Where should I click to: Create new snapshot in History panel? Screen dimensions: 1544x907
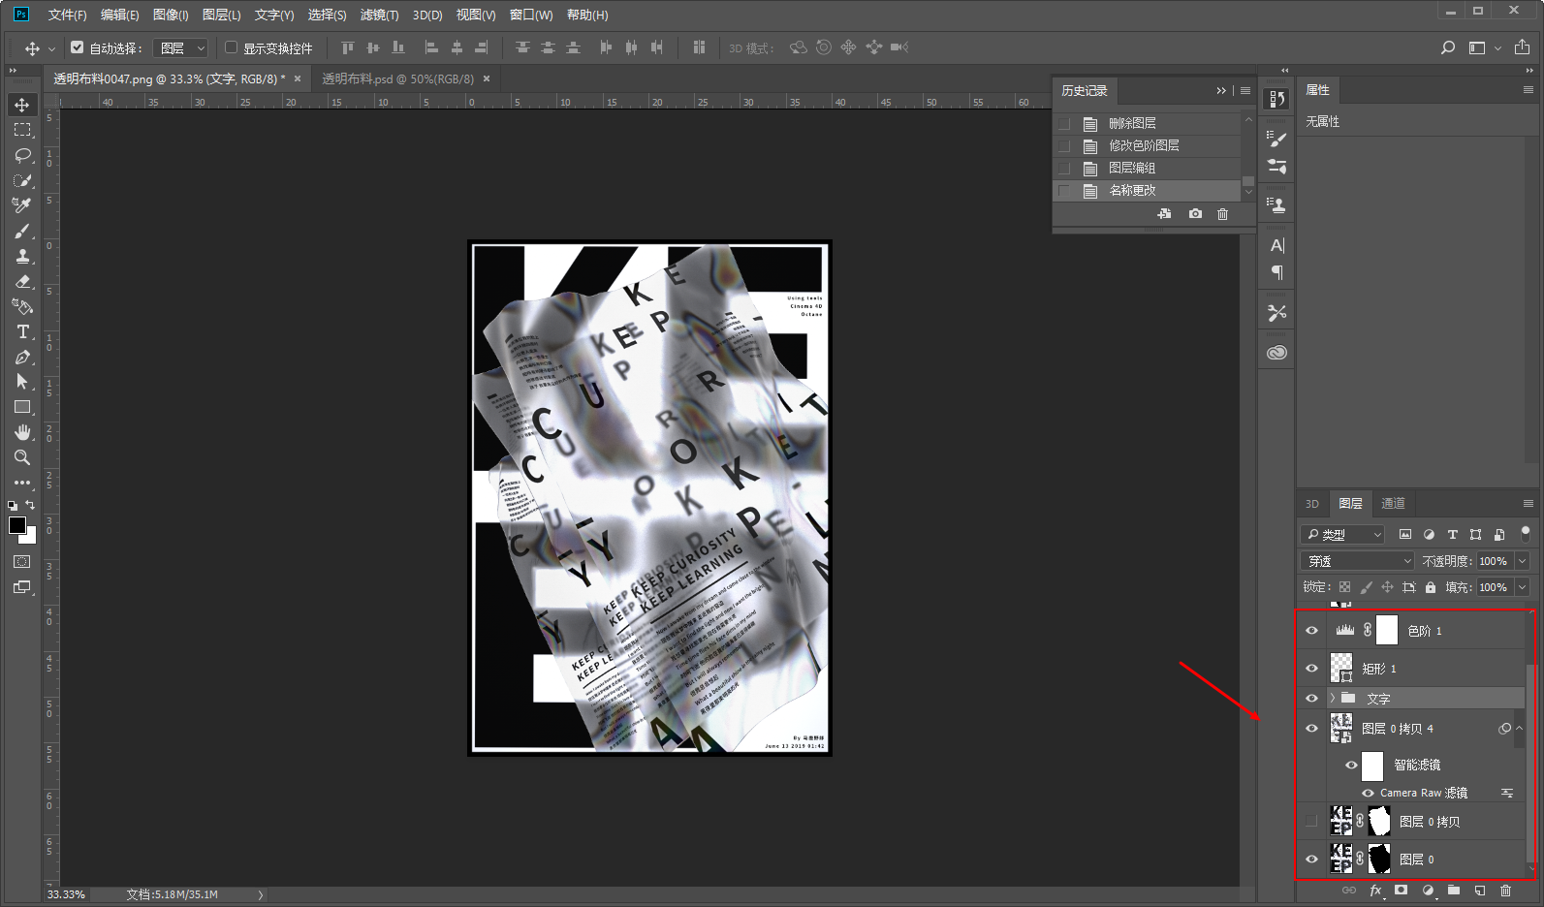click(1195, 214)
